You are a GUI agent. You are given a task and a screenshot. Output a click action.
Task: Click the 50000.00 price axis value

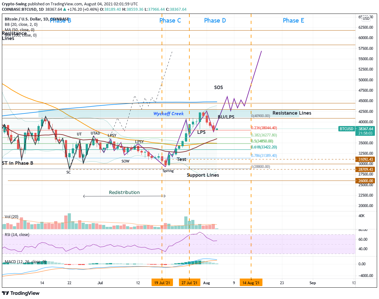(x=366, y=80)
